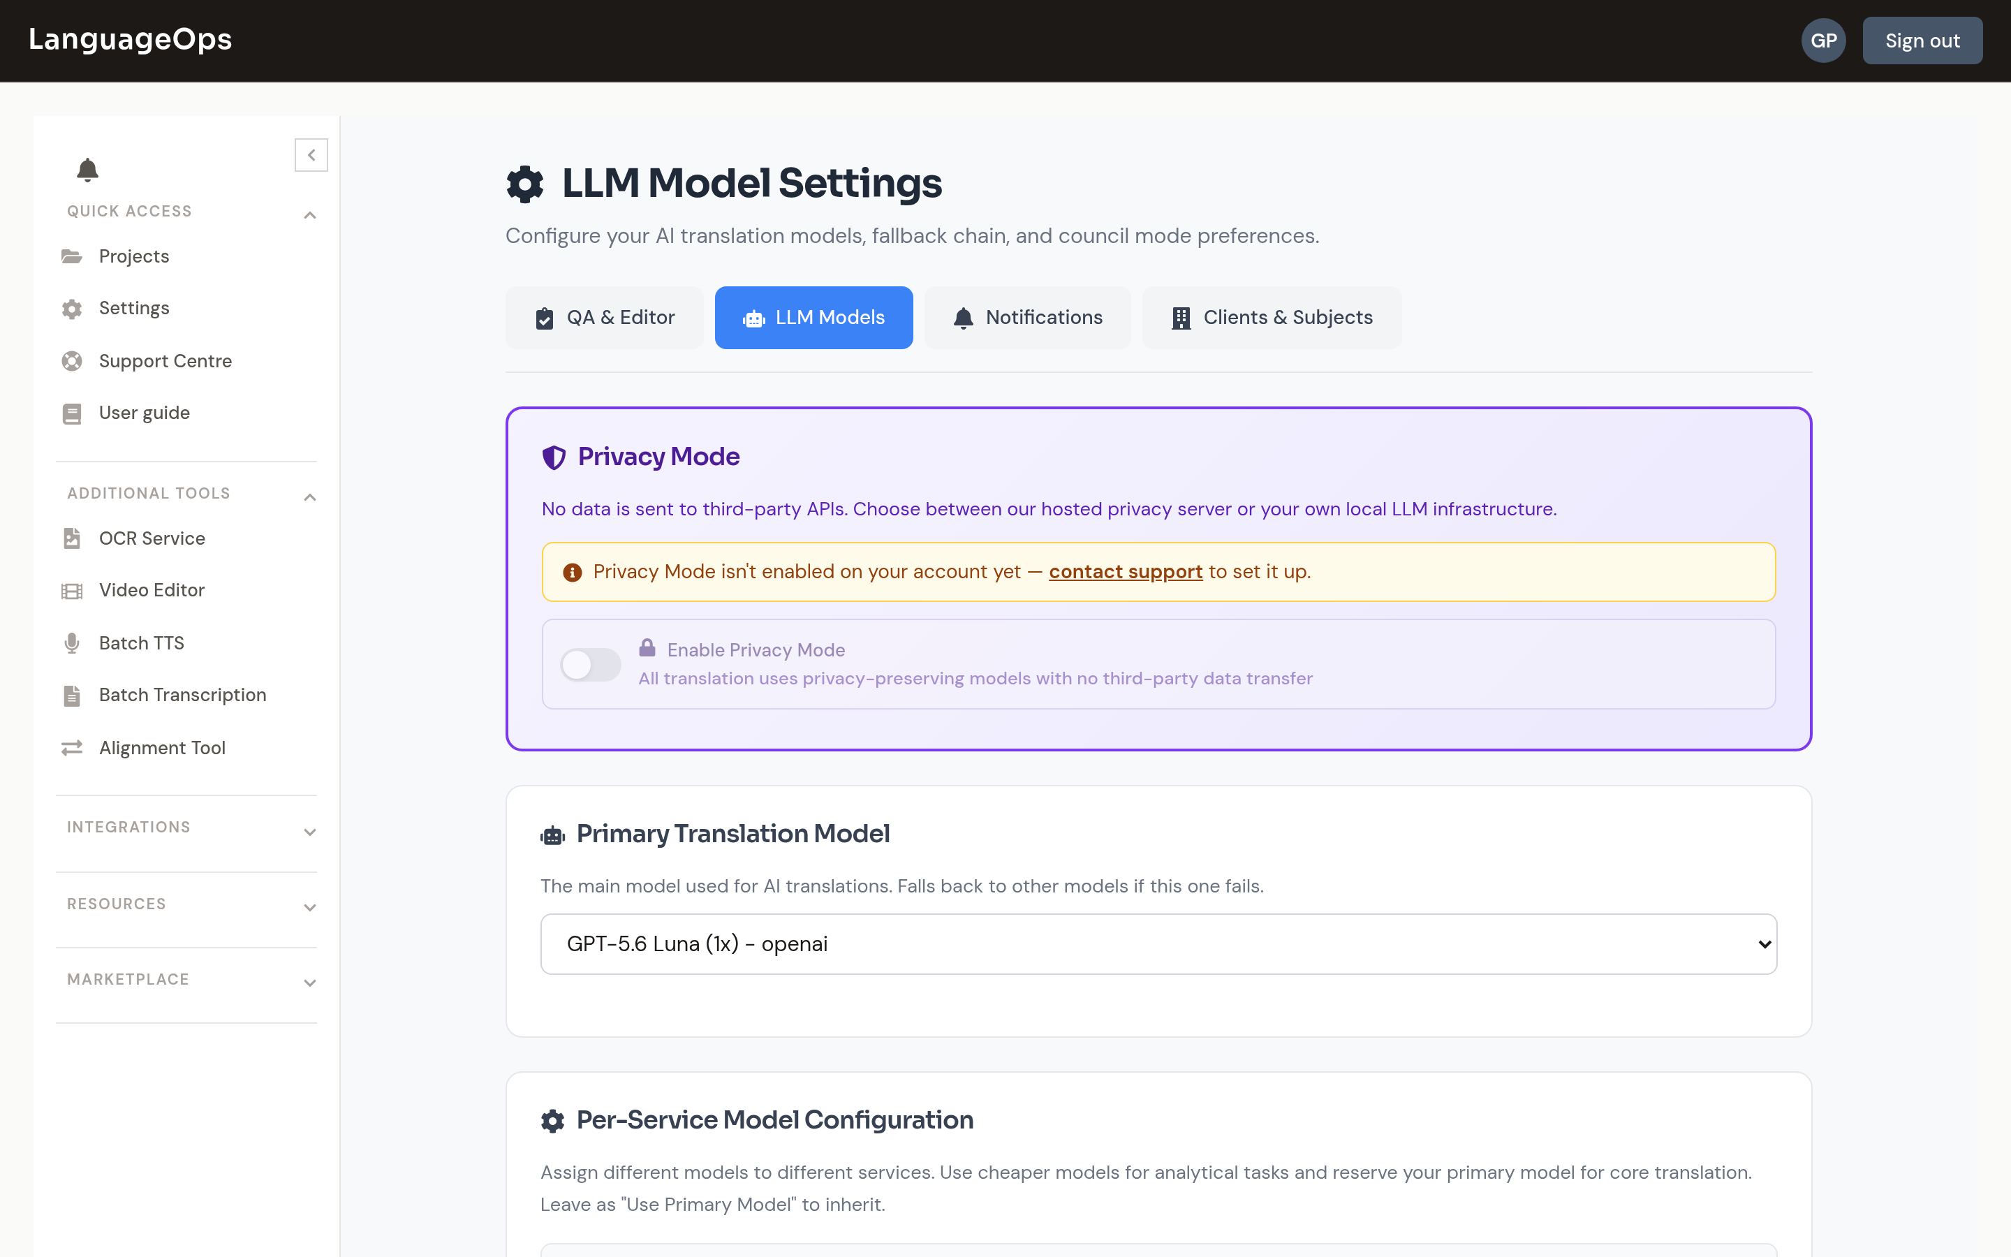This screenshot has width=2011, height=1257.
Task: Click the Privacy Mode shield icon
Action: pyautogui.click(x=554, y=457)
